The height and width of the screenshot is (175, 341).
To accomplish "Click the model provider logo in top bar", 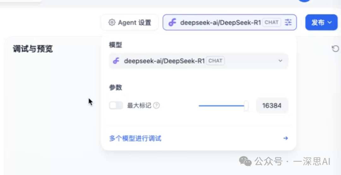I will tap(172, 22).
